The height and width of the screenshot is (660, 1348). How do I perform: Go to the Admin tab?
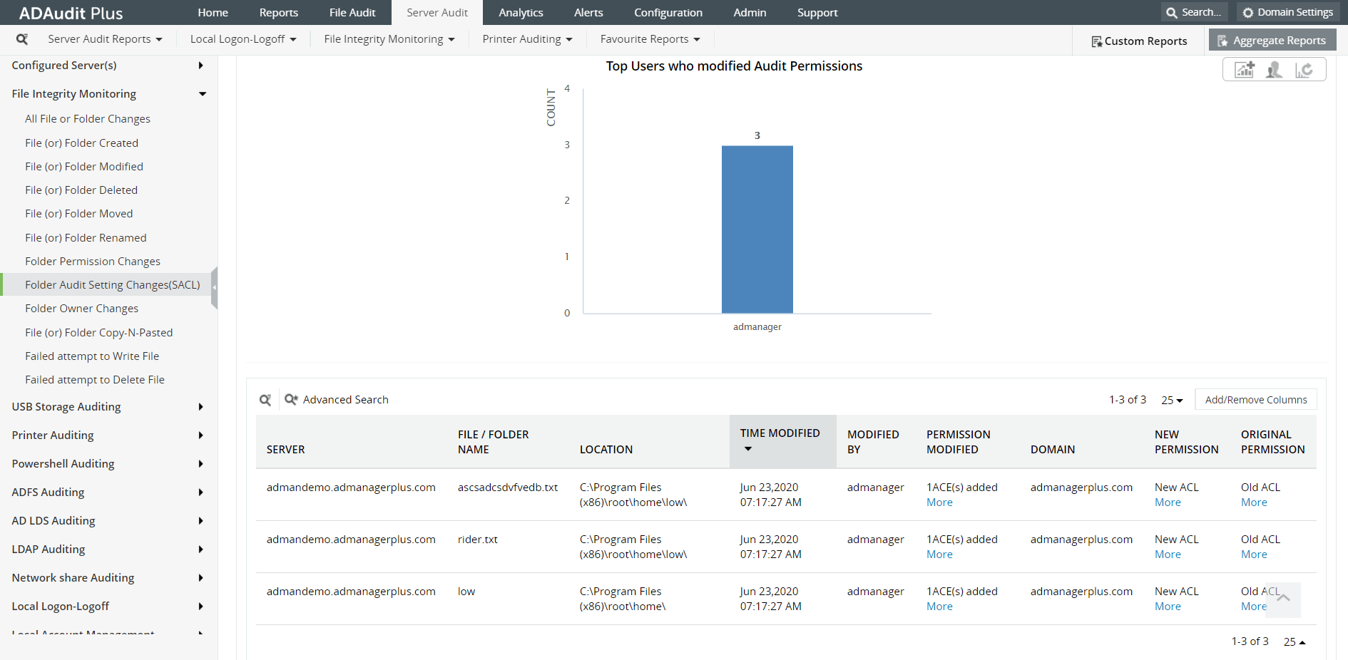coord(750,13)
